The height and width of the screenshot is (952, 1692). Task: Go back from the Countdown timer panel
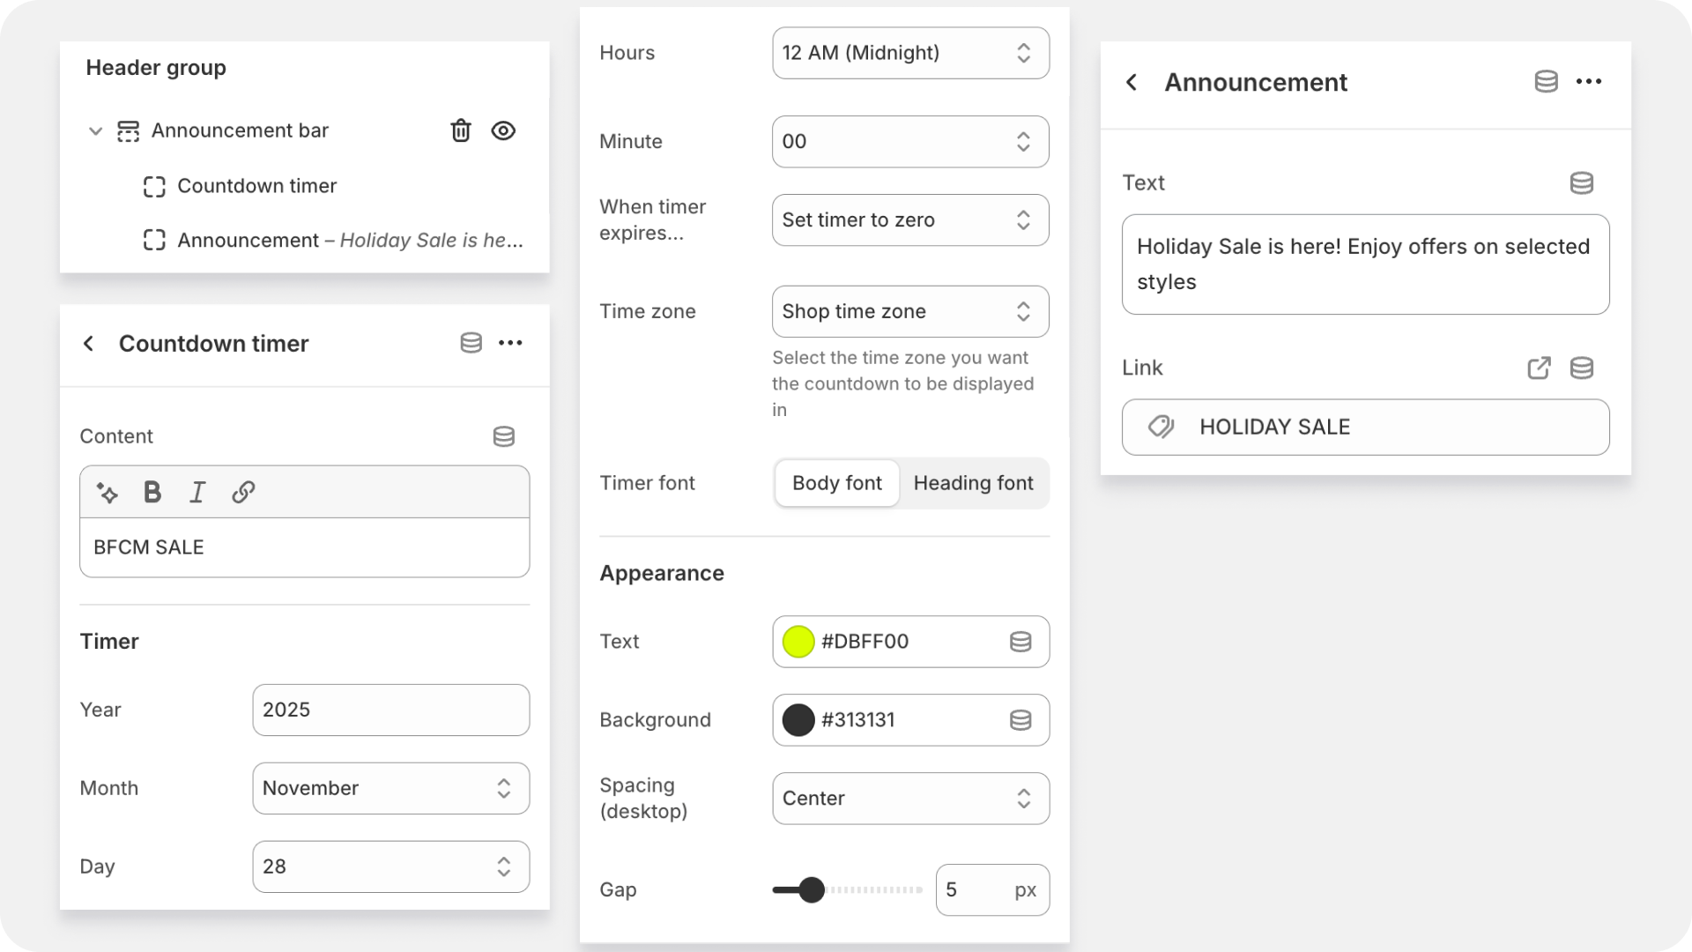(88, 344)
